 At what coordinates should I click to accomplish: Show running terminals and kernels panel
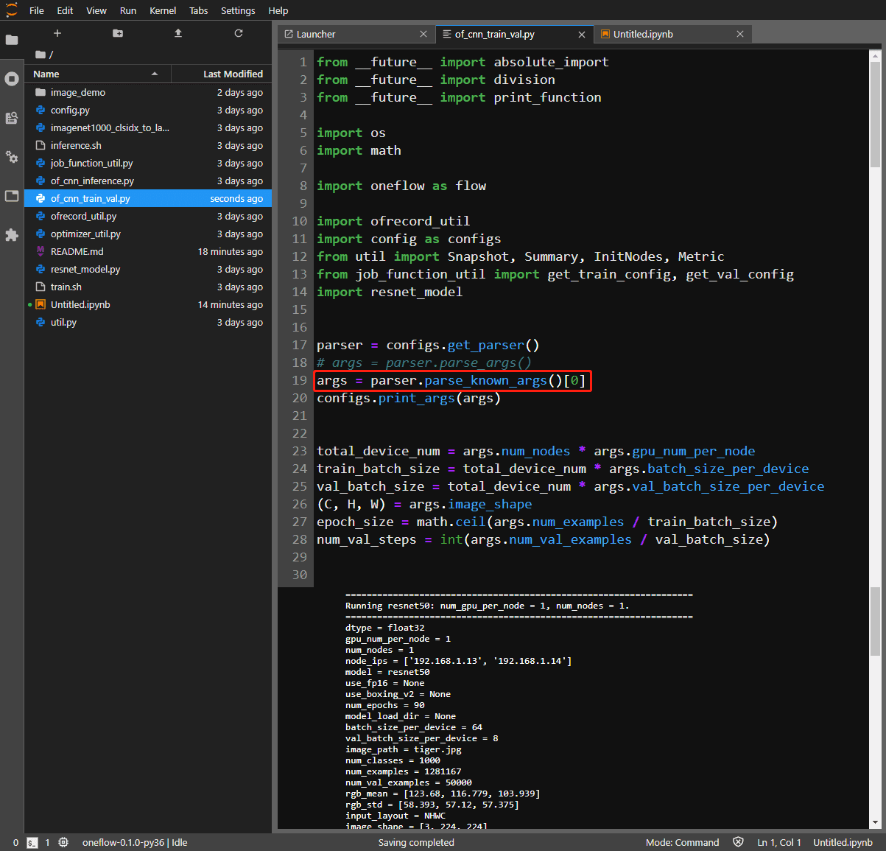point(12,79)
